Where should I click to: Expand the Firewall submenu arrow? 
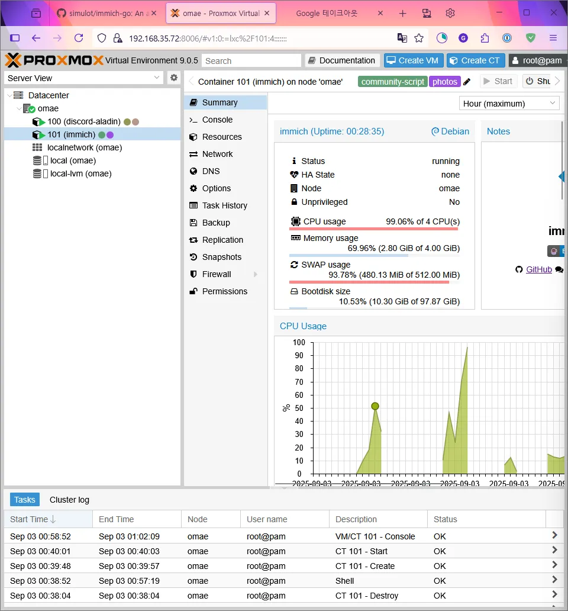[x=256, y=274]
